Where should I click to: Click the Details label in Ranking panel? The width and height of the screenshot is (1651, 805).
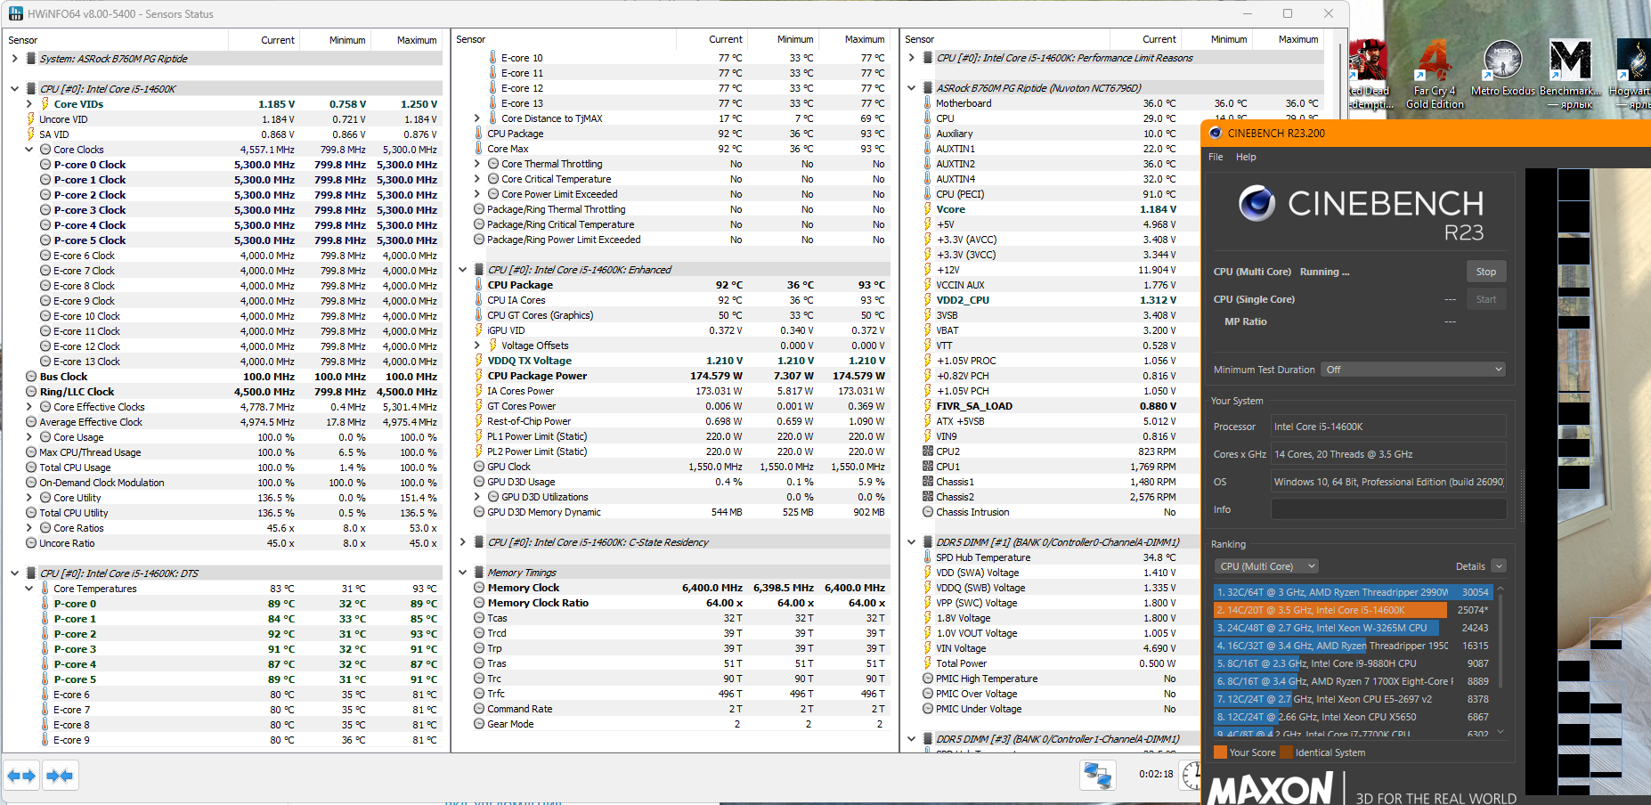point(1469,566)
